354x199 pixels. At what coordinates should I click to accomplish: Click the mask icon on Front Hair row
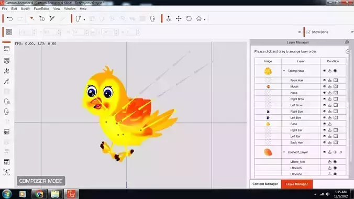tap(336, 80)
